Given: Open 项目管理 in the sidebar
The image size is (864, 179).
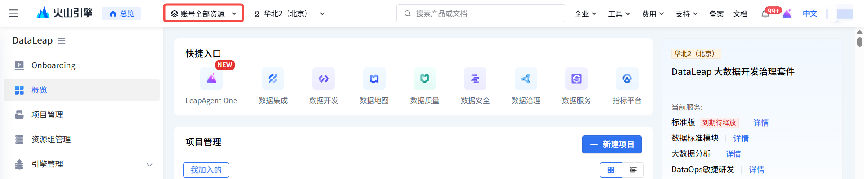Looking at the screenshot, I should point(81,115).
